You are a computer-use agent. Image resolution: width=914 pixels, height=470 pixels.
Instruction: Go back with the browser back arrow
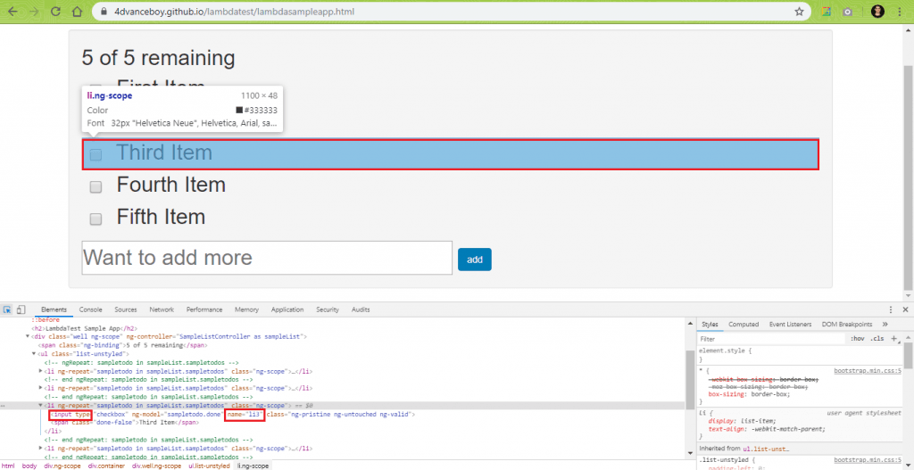[x=12, y=12]
